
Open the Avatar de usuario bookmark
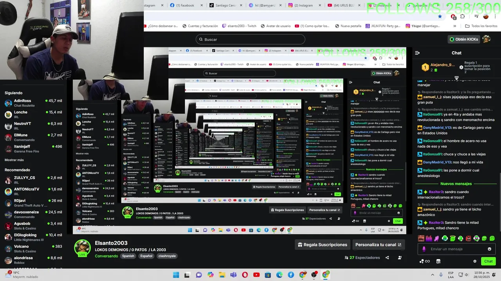(275, 26)
